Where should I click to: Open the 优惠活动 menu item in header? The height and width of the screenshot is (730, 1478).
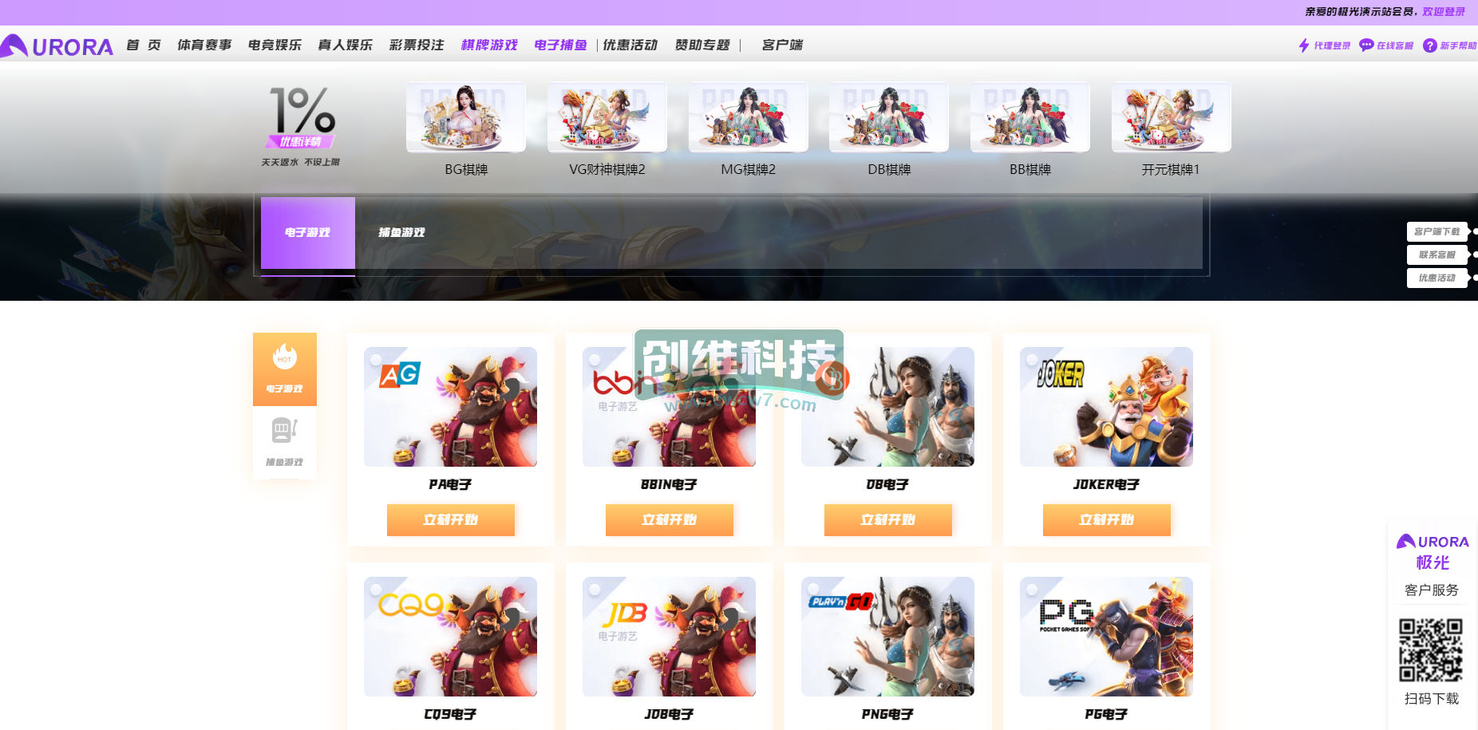(x=630, y=45)
